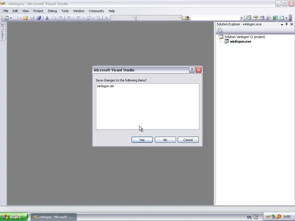
Task: Open Solution Explorer window position dropdown
Action: point(282,24)
